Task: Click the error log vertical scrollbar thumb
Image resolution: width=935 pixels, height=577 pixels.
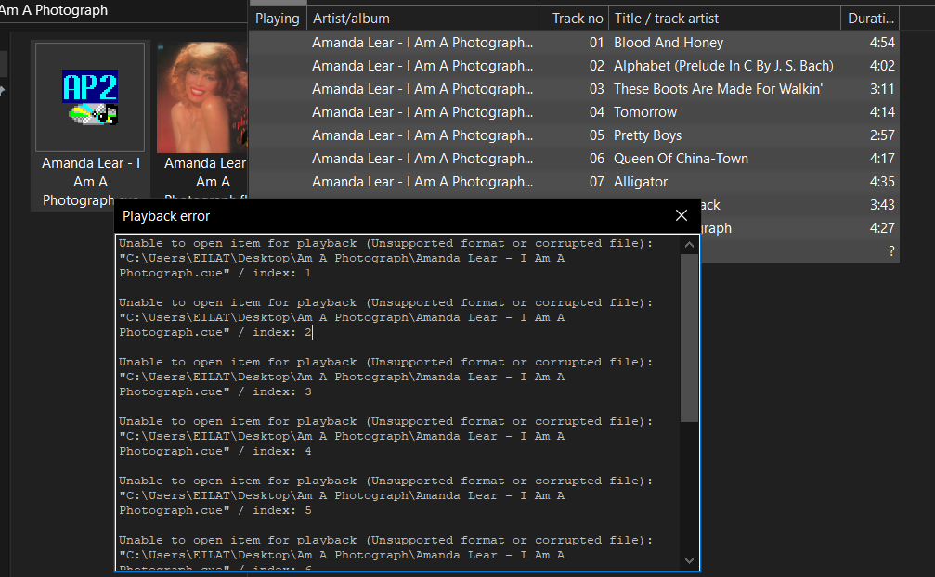Action: coord(689,339)
